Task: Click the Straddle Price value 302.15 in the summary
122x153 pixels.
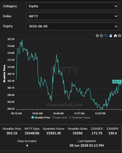Action: click(12, 133)
